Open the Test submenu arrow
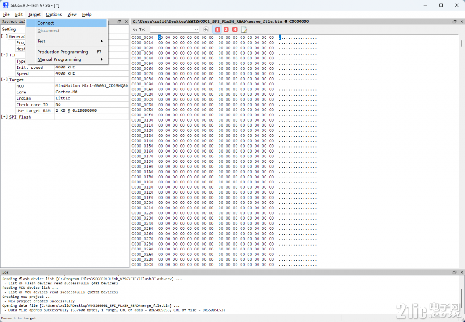Screen dimensions: 465x322 click(102, 41)
